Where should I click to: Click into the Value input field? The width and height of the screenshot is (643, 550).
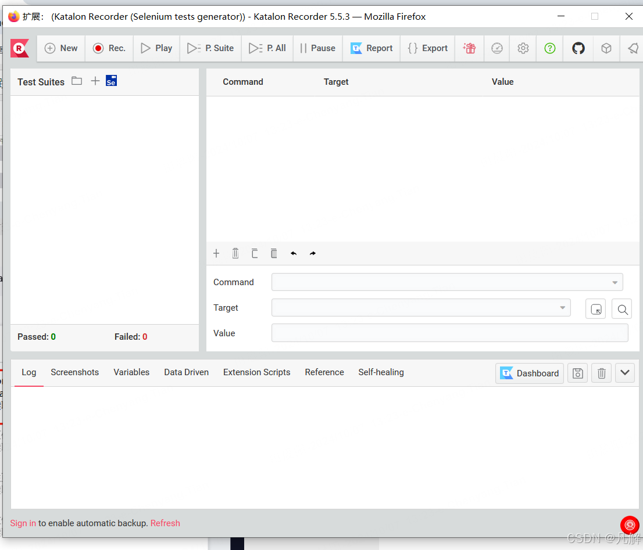click(x=449, y=333)
